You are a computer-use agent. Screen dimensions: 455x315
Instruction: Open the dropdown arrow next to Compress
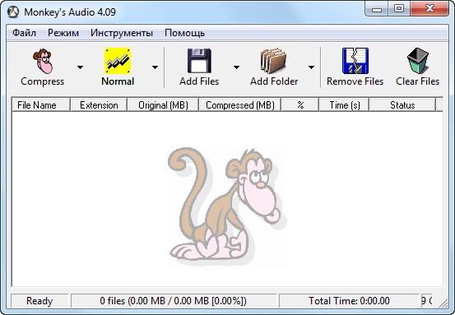pyautogui.click(x=80, y=67)
